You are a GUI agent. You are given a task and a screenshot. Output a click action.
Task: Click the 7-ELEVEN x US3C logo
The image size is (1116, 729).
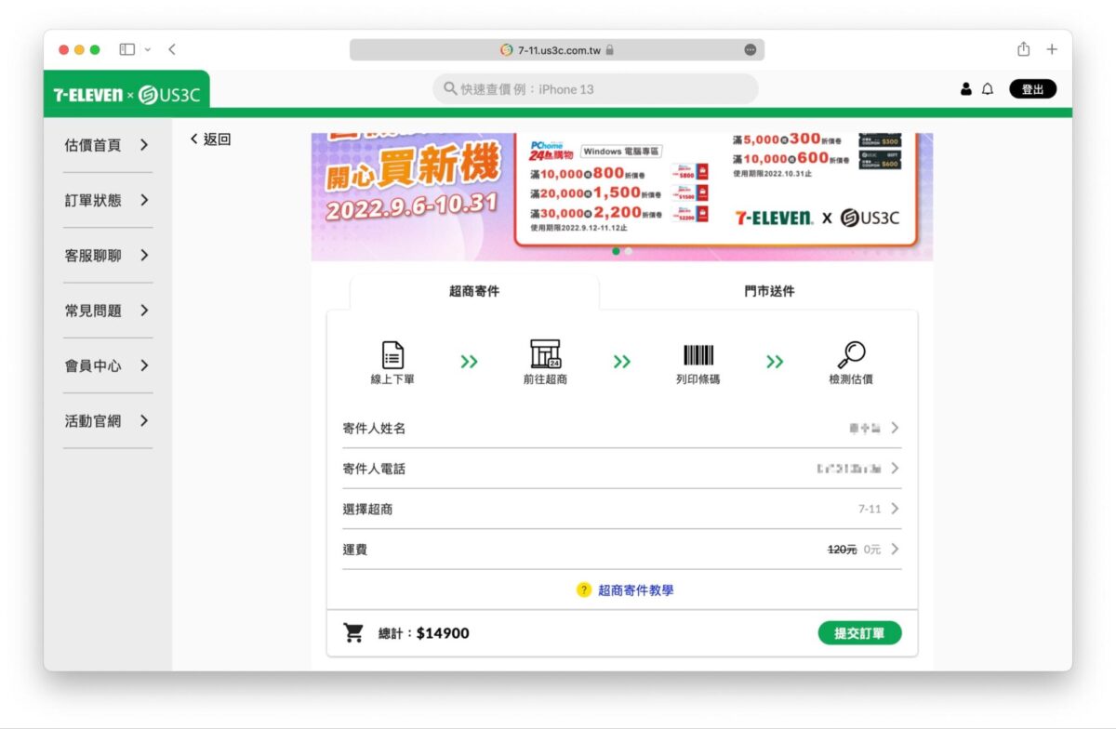point(126,94)
